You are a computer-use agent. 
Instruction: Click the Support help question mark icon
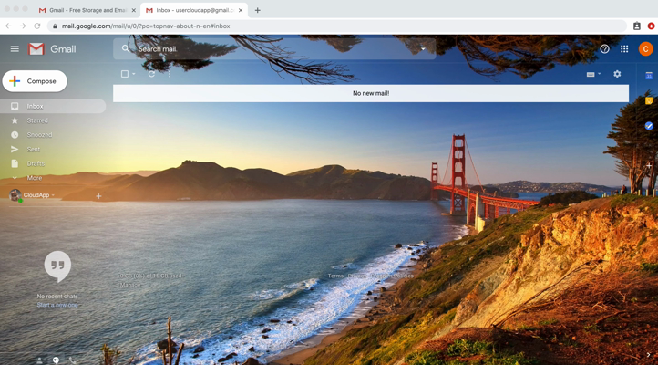(x=604, y=49)
